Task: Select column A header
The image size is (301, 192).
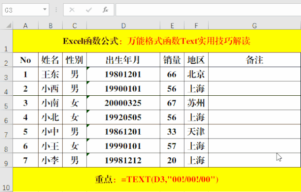Action: point(25,25)
